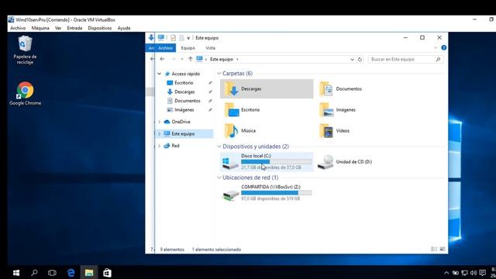Select Unidad de CD (D:) drive
The width and height of the screenshot is (496, 279).
(x=345, y=162)
